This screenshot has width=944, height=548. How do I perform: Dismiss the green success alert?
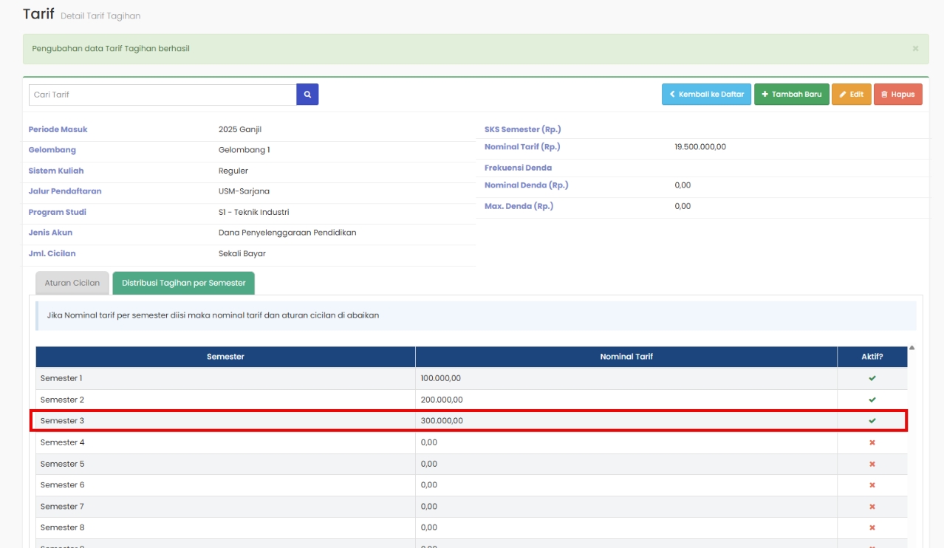(x=915, y=49)
